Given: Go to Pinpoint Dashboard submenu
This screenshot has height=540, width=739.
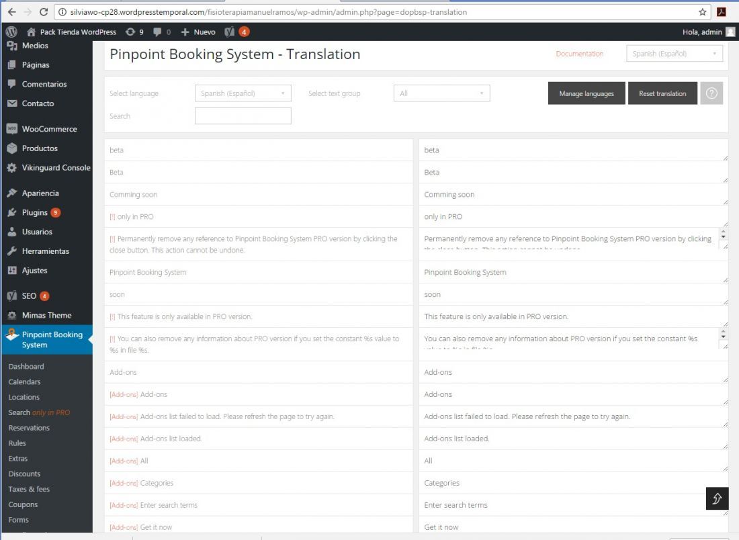Looking at the screenshot, I should (x=26, y=367).
